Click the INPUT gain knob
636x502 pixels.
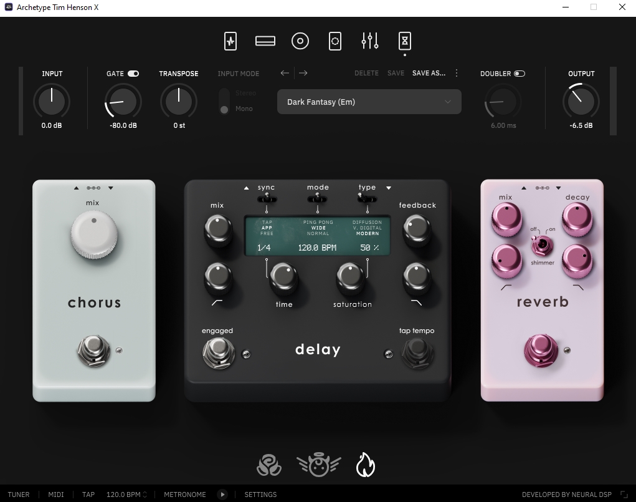click(x=52, y=101)
